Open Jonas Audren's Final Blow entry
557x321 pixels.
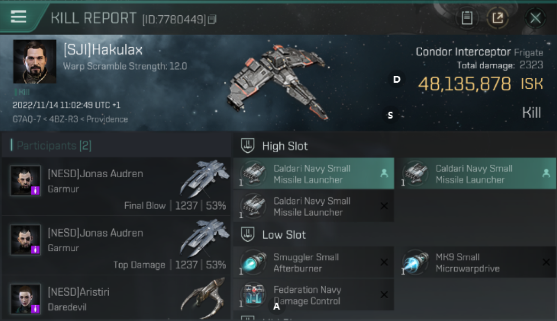(x=116, y=187)
